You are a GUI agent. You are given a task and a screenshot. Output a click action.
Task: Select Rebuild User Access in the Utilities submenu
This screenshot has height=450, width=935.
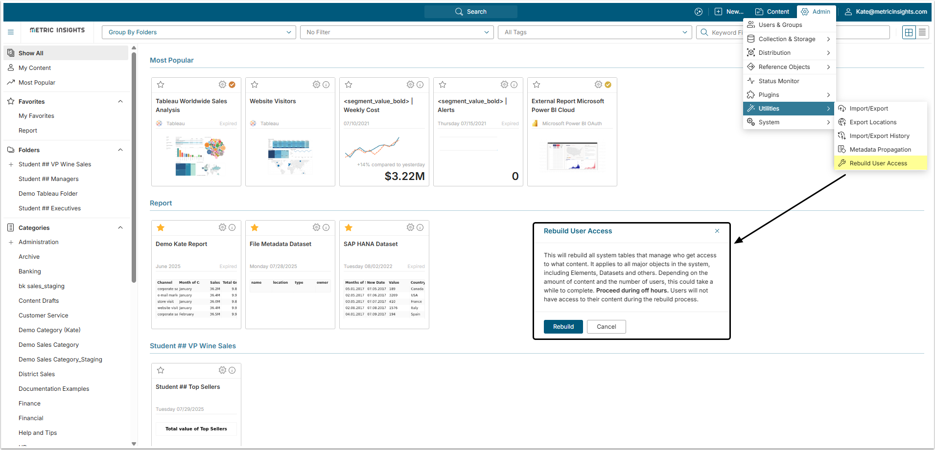881,163
